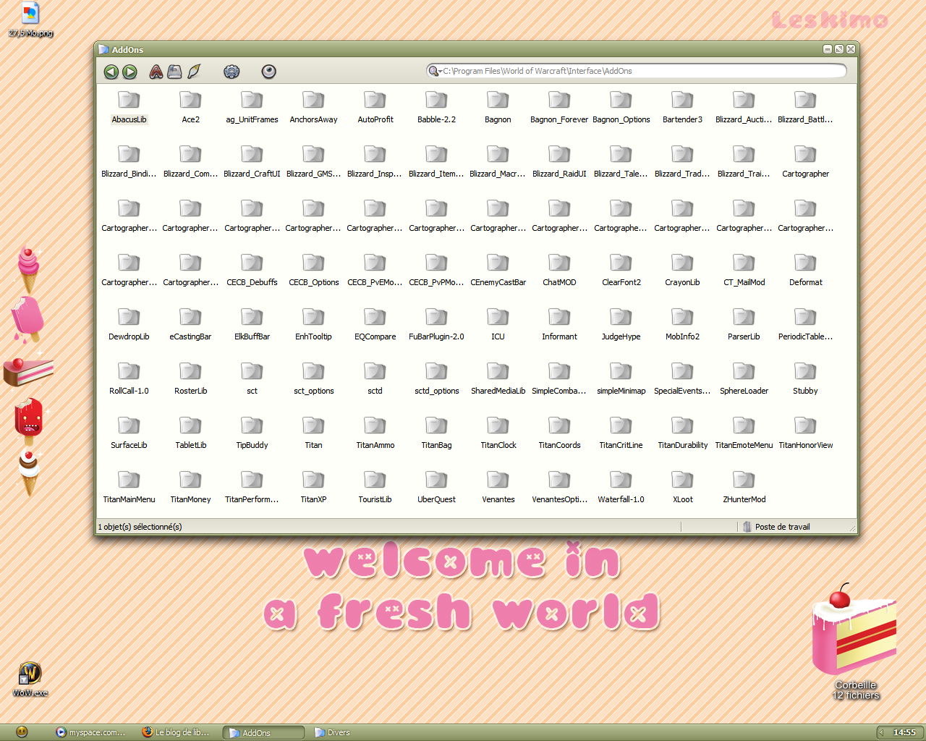Select the CEnemyCastBar folder

coord(498,271)
